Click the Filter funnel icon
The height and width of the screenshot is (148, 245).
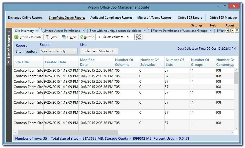pos(47,37)
